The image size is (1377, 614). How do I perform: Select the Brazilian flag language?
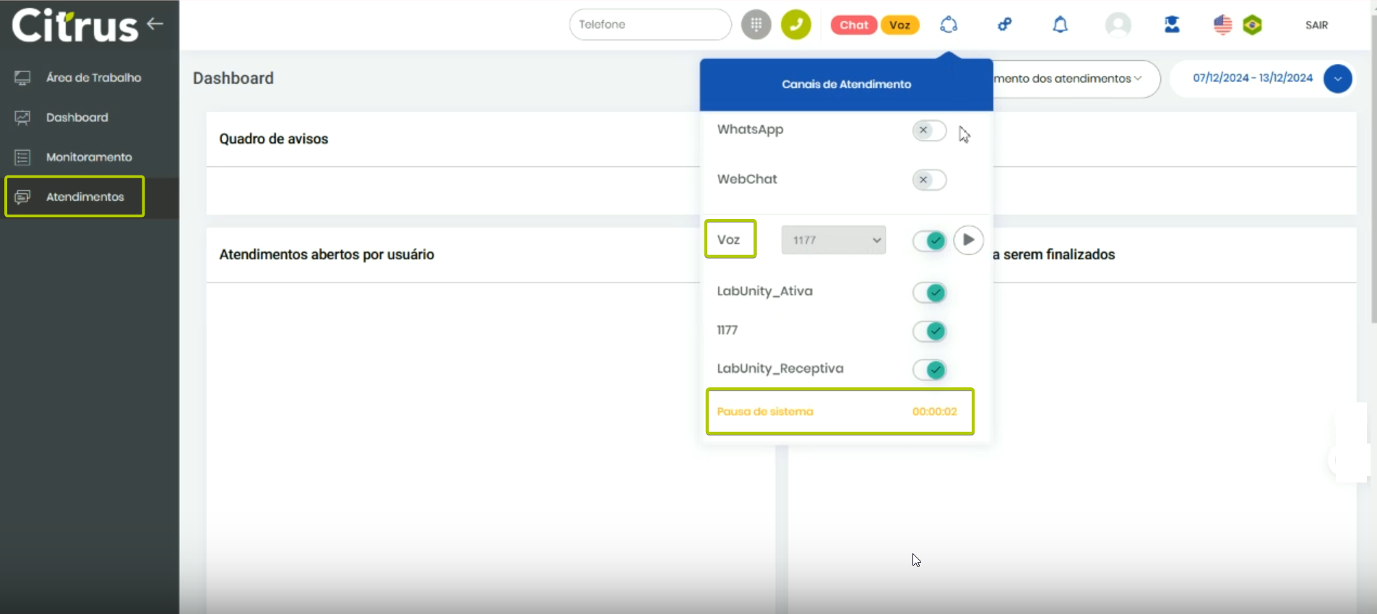pos(1252,25)
